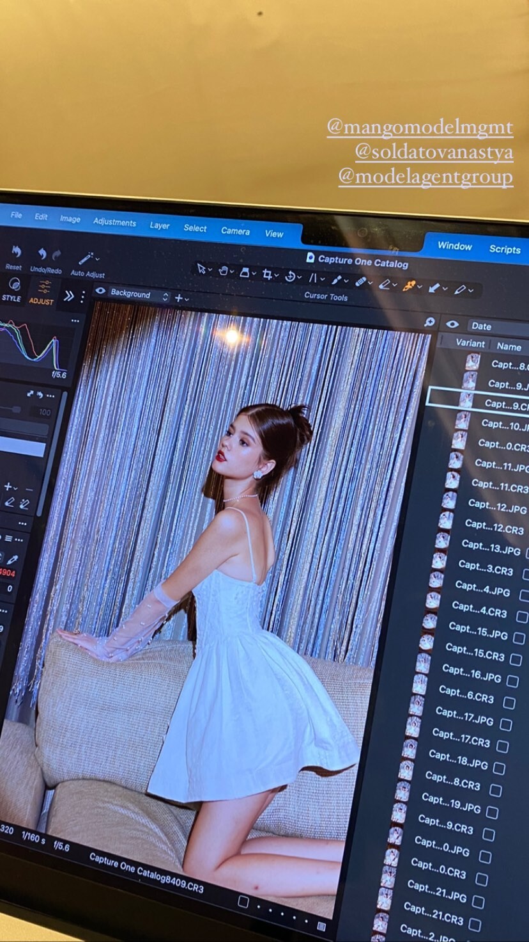Select the dropper-shaped cursor tool before the bandage
This screenshot has width=529, height=942.
pyautogui.click(x=336, y=280)
